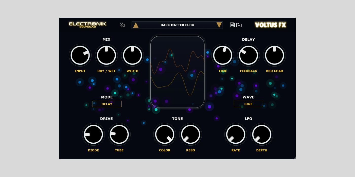Image resolution: width=355 pixels, height=177 pixels.
Task: Click the DIODE drive knob
Action: pyautogui.click(x=93, y=135)
